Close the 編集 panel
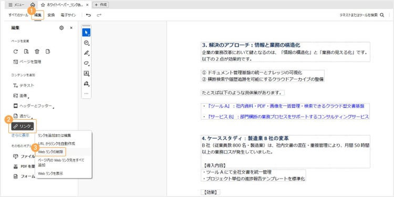 (x=71, y=28)
